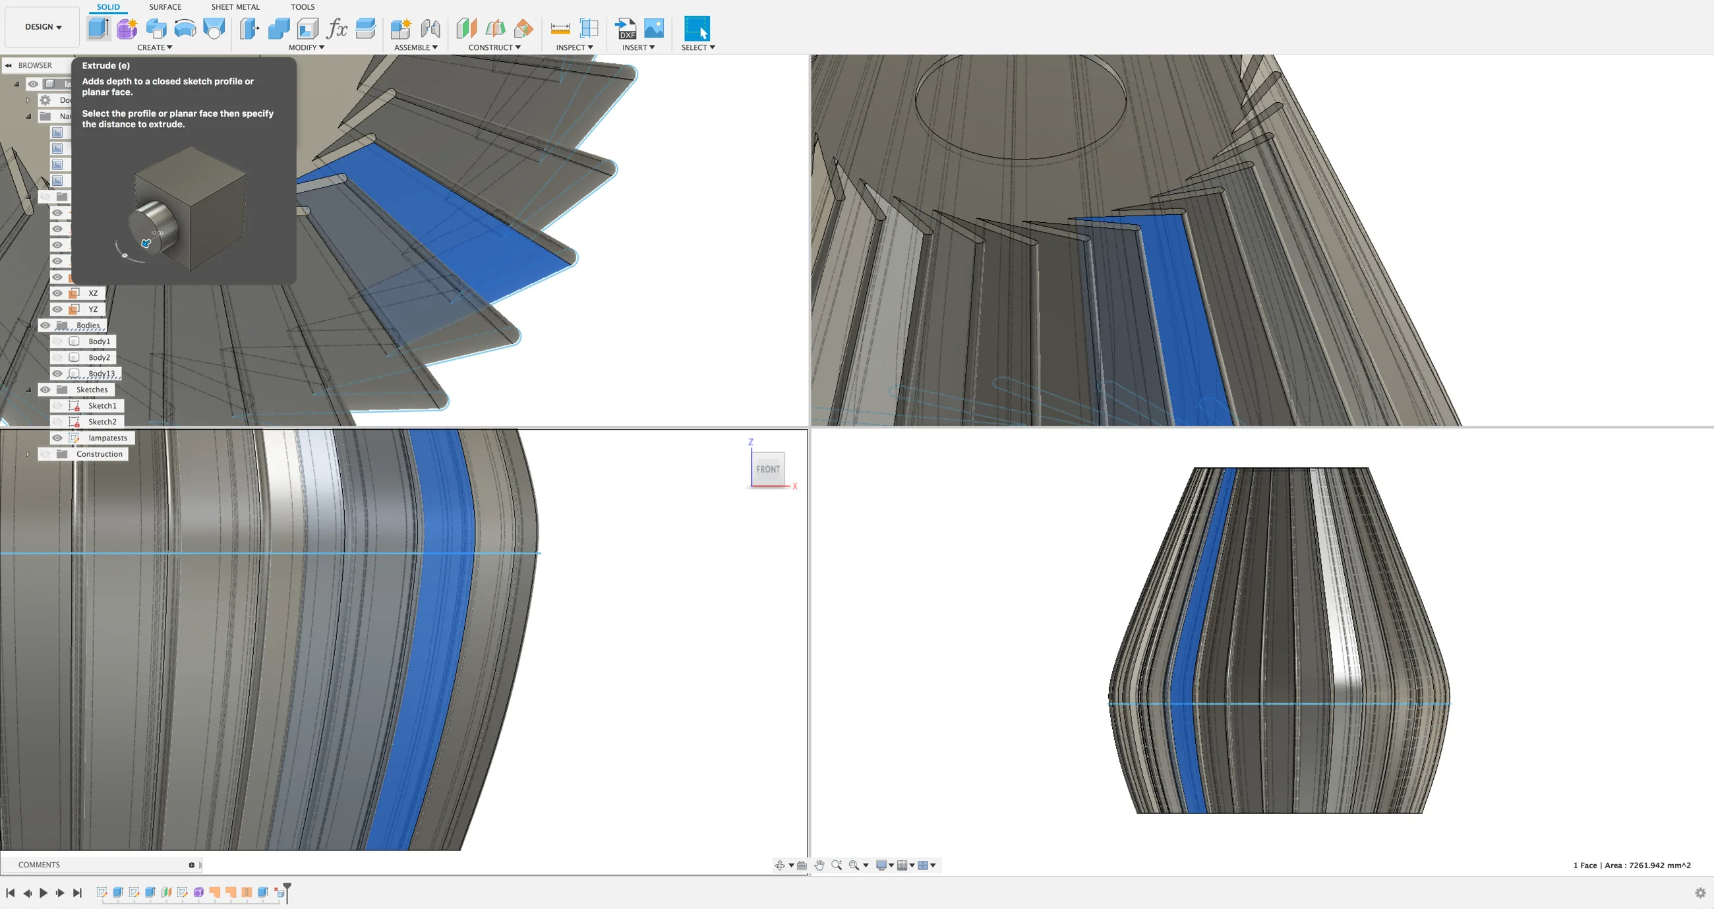1714x909 pixels.
Task: Hide the Bodies folder
Action: 45,326
